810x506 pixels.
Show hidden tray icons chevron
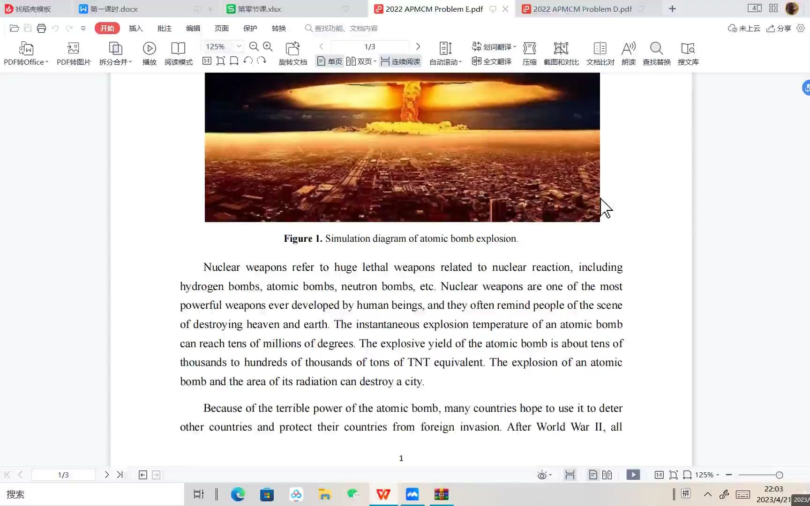(708, 494)
